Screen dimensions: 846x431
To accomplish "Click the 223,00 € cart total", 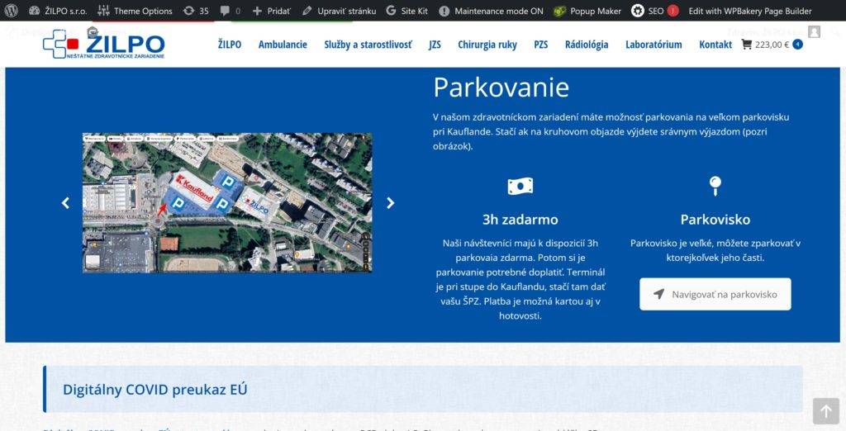I will click(772, 45).
